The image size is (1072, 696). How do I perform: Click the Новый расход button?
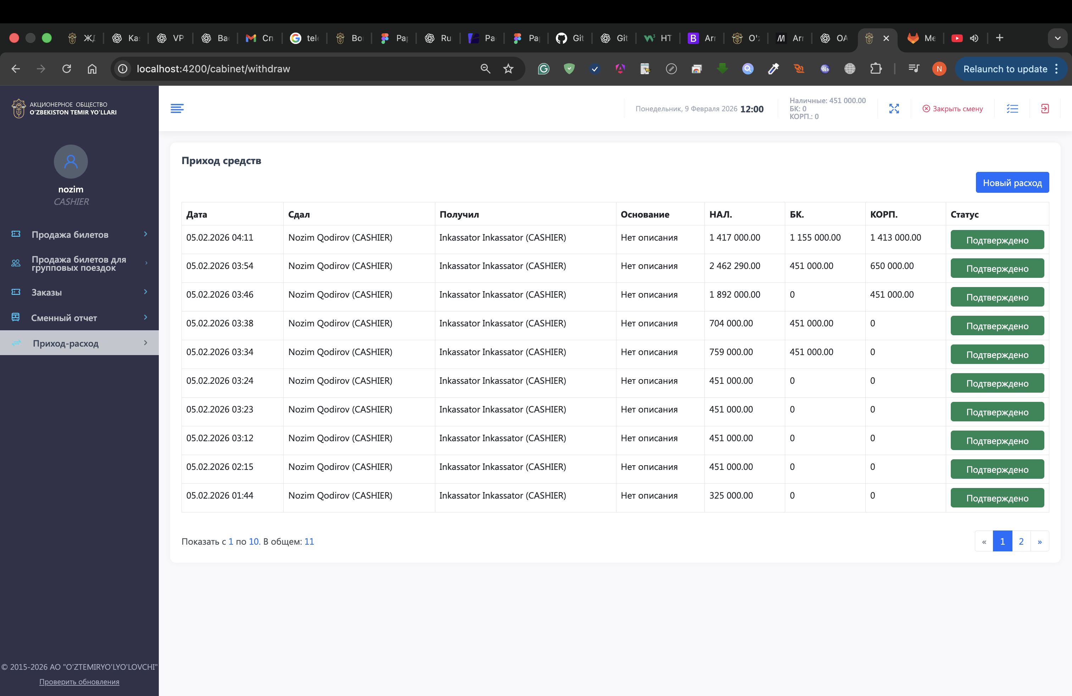1012,183
